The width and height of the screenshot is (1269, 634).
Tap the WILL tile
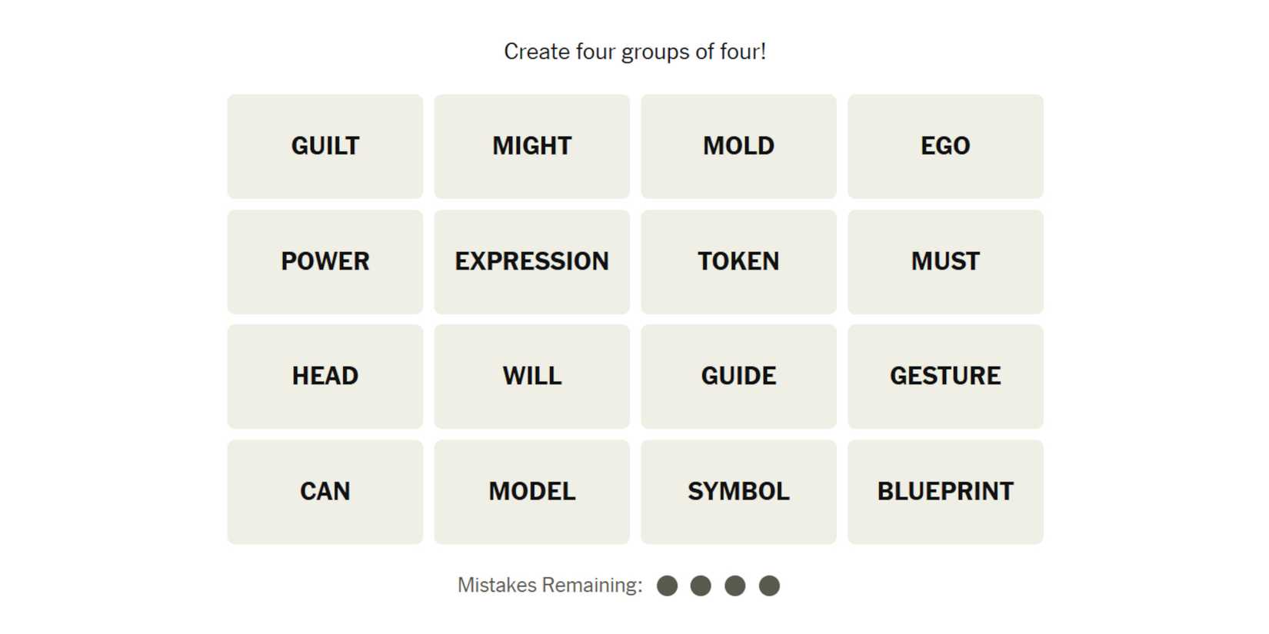pyautogui.click(x=531, y=376)
